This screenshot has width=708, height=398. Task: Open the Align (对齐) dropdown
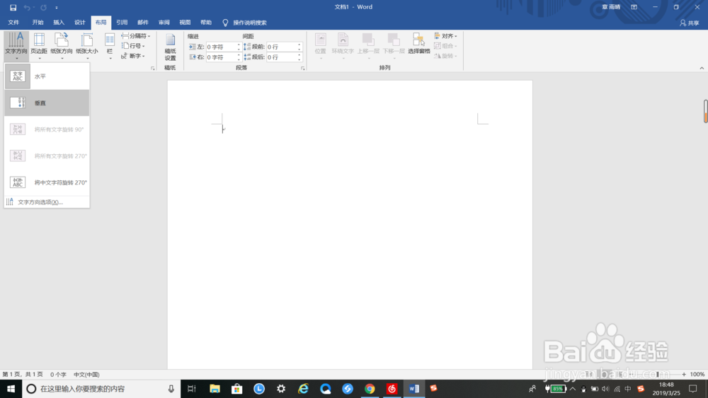click(x=445, y=36)
